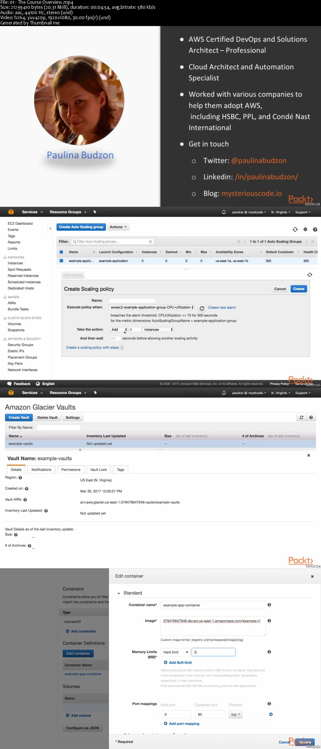The height and width of the screenshot is (749, 321).
Task: Click the pin icon in EC2 console header
Action: tap(95, 212)
